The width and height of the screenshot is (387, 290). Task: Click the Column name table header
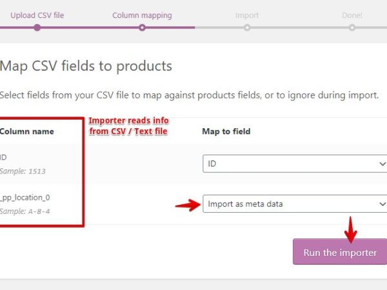pyautogui.click(x=26, y=131)
